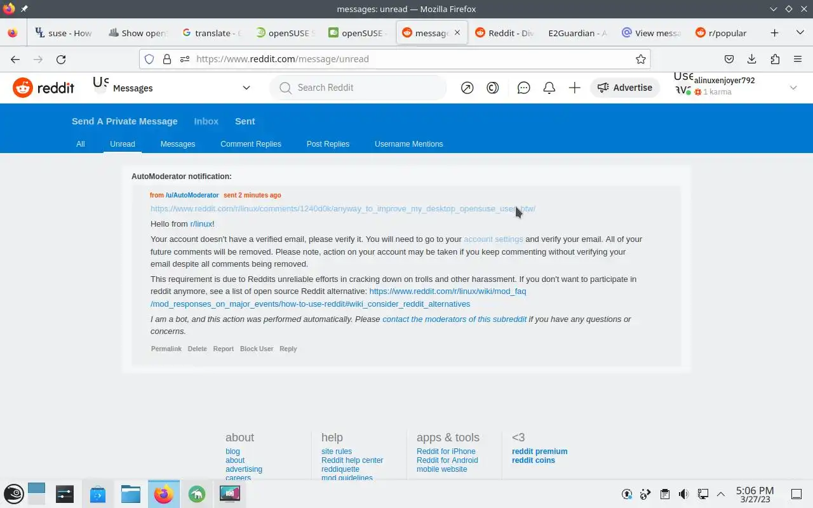Switch to the 'translate' Google tab
This screenshot has height=508, width=813.
[211, 33]
